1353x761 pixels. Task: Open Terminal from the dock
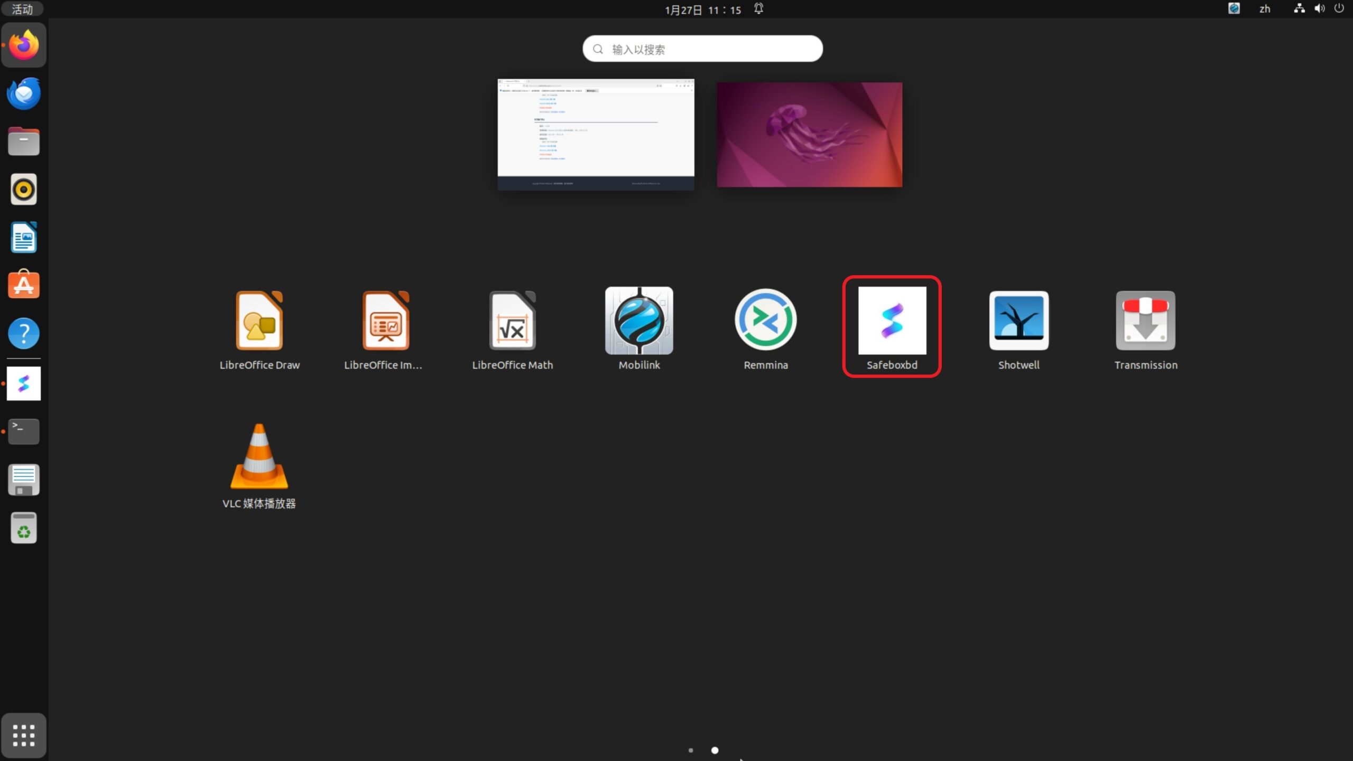coord(24,431)
